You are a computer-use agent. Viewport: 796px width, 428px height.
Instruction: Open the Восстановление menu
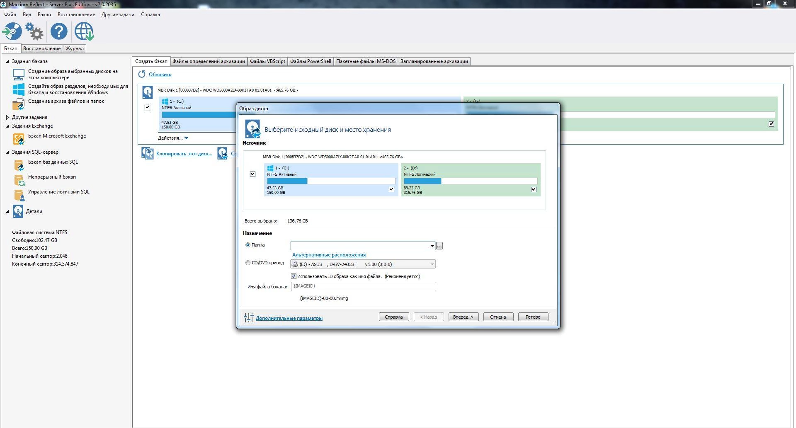pyautogui.click(x=76, y=15)
